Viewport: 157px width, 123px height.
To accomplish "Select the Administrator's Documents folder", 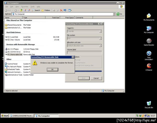I will pyautogui.click(x=13, y=28).
